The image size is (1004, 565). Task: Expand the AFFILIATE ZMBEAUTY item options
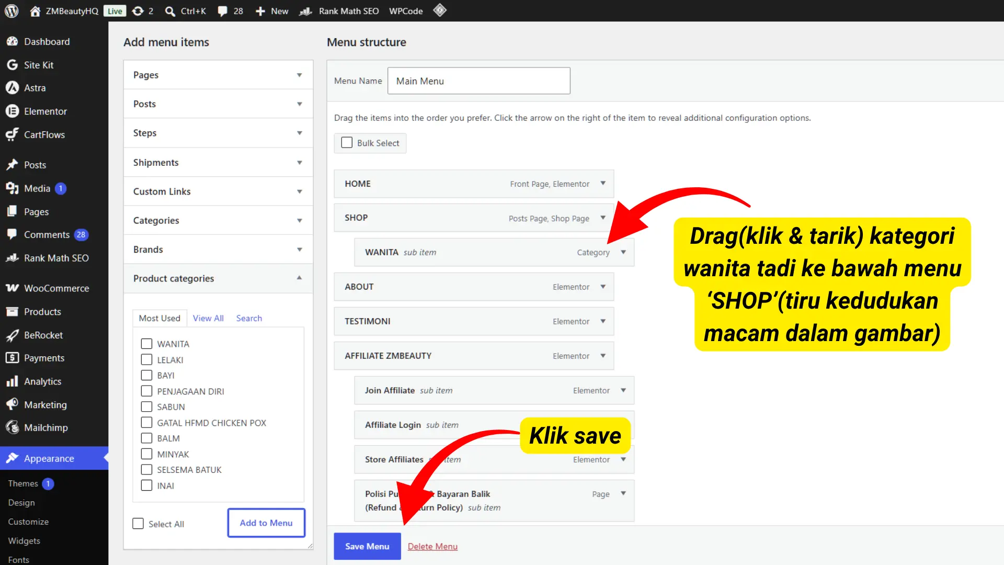[603, 356]
